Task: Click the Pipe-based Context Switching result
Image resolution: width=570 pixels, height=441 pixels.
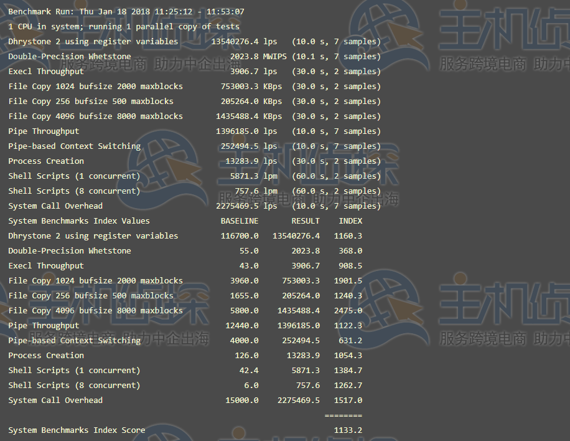Action: click(x=65, y=146)
